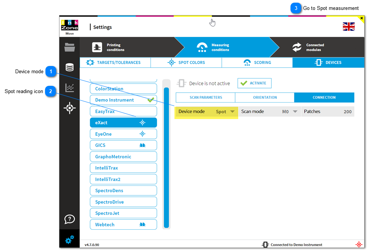The width and height of the screenshot is (368, 251).
Task: Switch to SPOT COLORS tab
Action: point(186,63)
